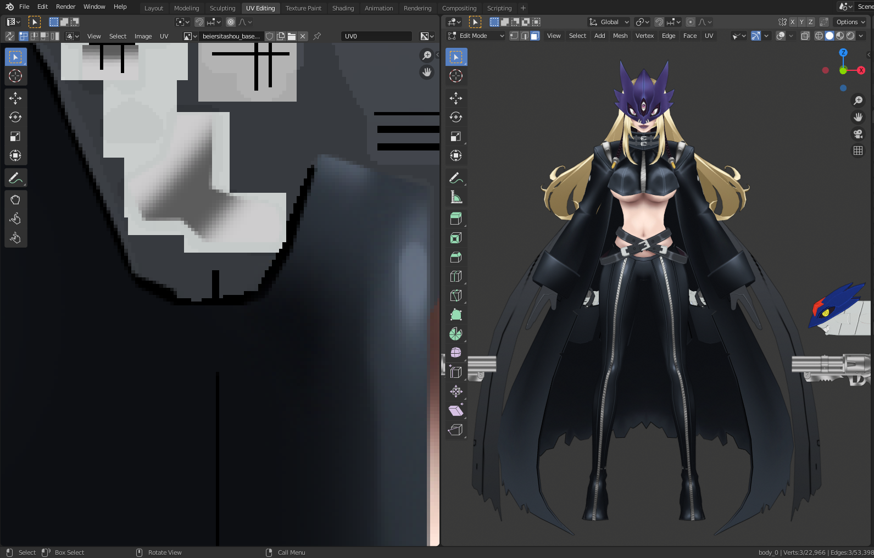Switch to the Texture Paint workspace tab
Viewport: 874px width, 558px height.
[303, 8]
